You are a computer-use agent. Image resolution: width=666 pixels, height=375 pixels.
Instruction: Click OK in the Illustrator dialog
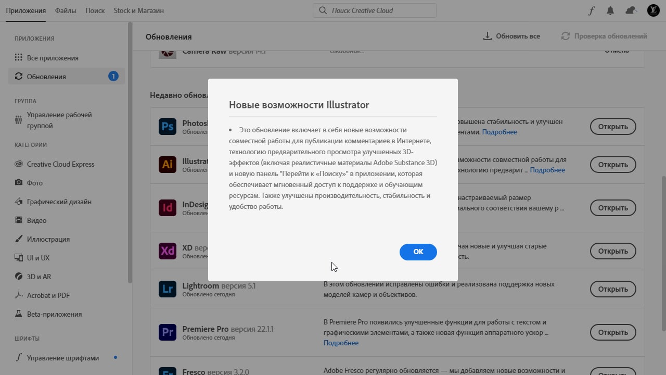coord(418,252)
